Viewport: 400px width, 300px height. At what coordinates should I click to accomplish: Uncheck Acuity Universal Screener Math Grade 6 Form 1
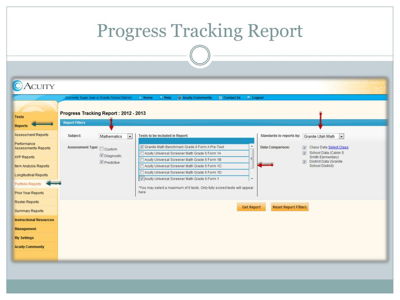[142, 179]
